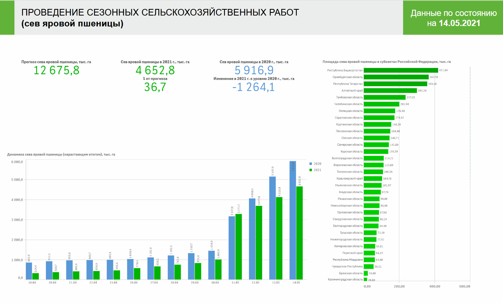Click the Калининградская область bar at the bottom
Viewport: 503px width, 303px height.
366,279
